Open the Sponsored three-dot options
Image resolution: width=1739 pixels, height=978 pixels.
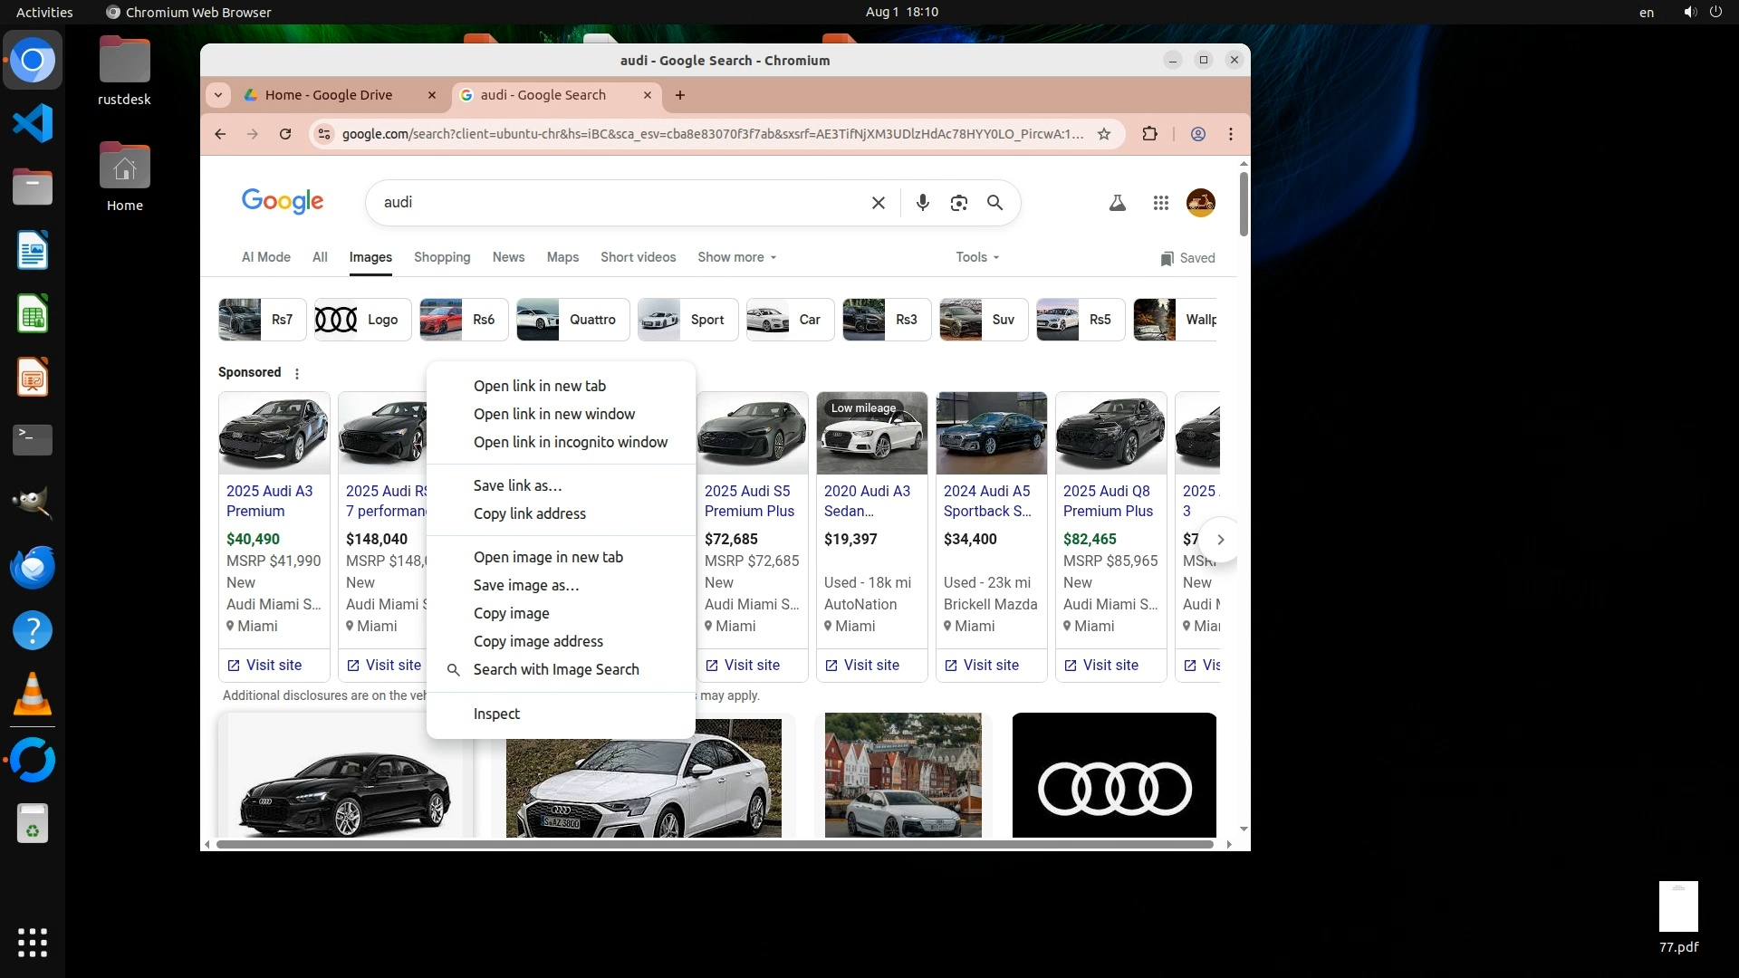point(296,373)
